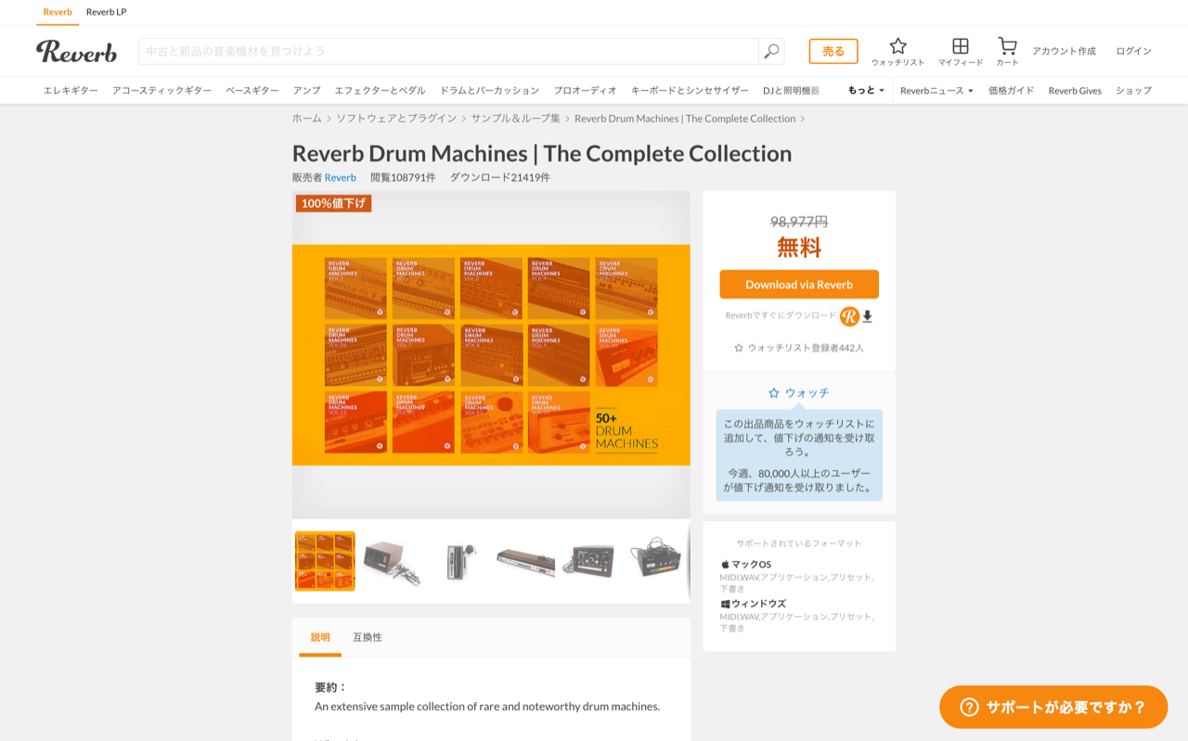Open the ウォッチリスト star icon

[897, 45]
